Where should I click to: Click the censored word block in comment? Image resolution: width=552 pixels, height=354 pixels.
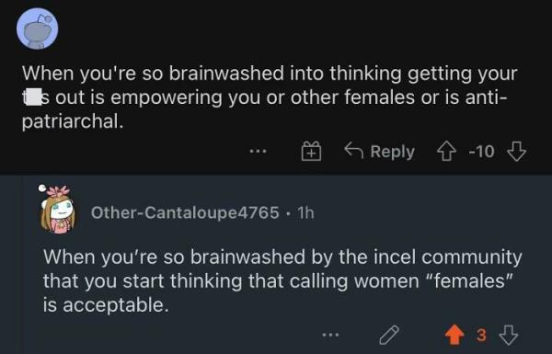tap(34, 97)
